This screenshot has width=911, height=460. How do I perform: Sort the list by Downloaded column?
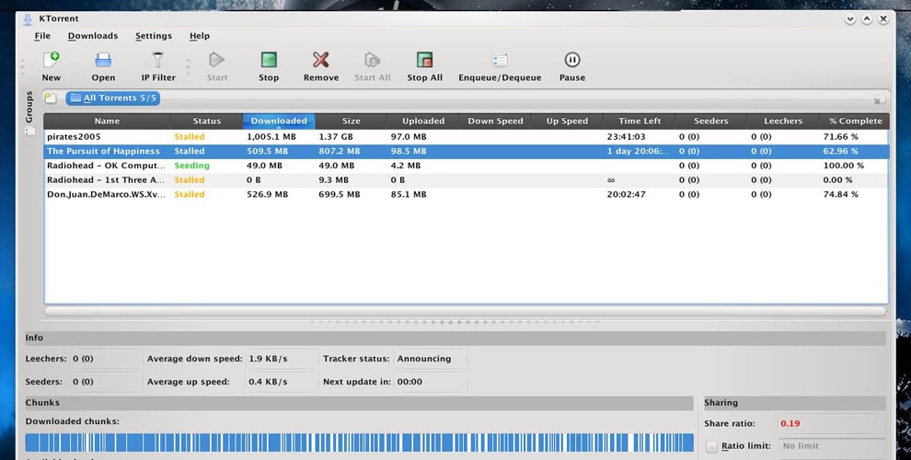pos(279,121)
